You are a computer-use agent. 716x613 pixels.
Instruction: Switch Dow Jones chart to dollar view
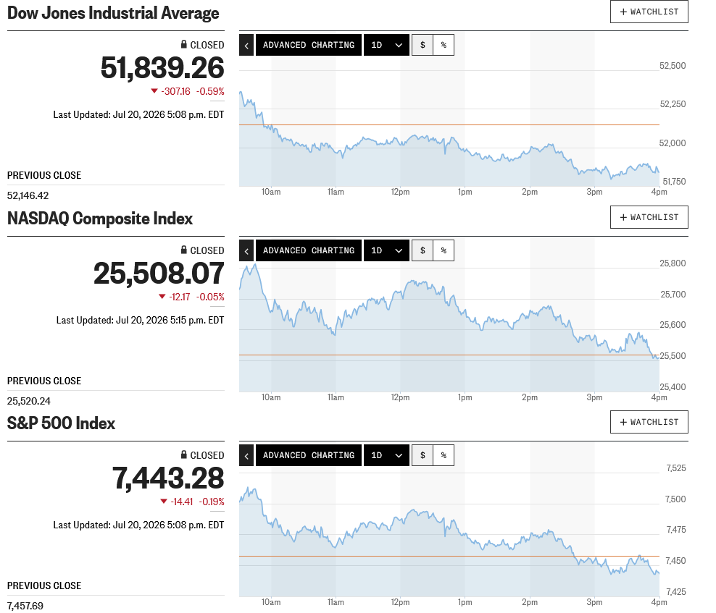pos(422,45)
